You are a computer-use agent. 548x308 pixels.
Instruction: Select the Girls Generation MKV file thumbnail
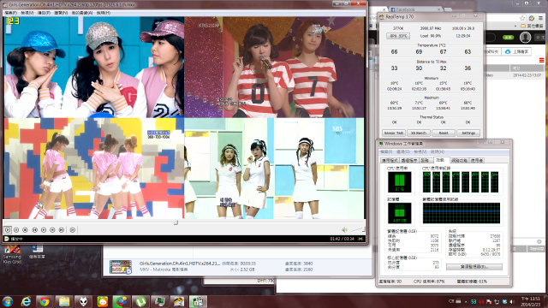tap(121, 267)
